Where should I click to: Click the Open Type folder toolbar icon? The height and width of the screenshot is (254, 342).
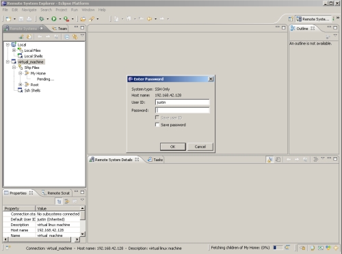coord(83,19)
